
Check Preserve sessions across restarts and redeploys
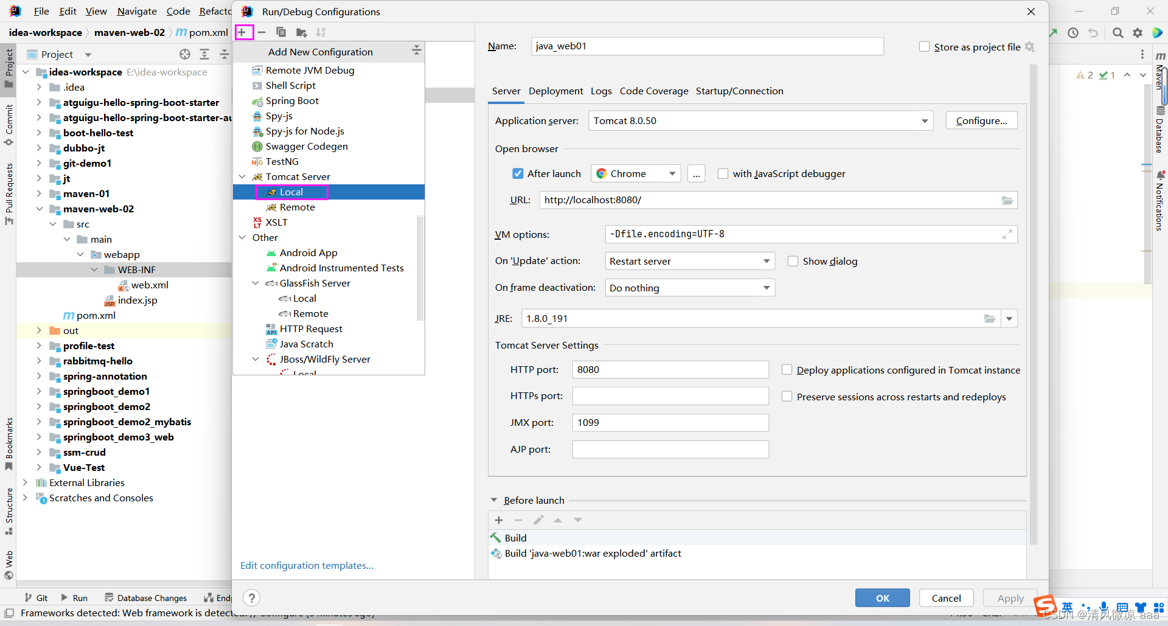[787, 397]
